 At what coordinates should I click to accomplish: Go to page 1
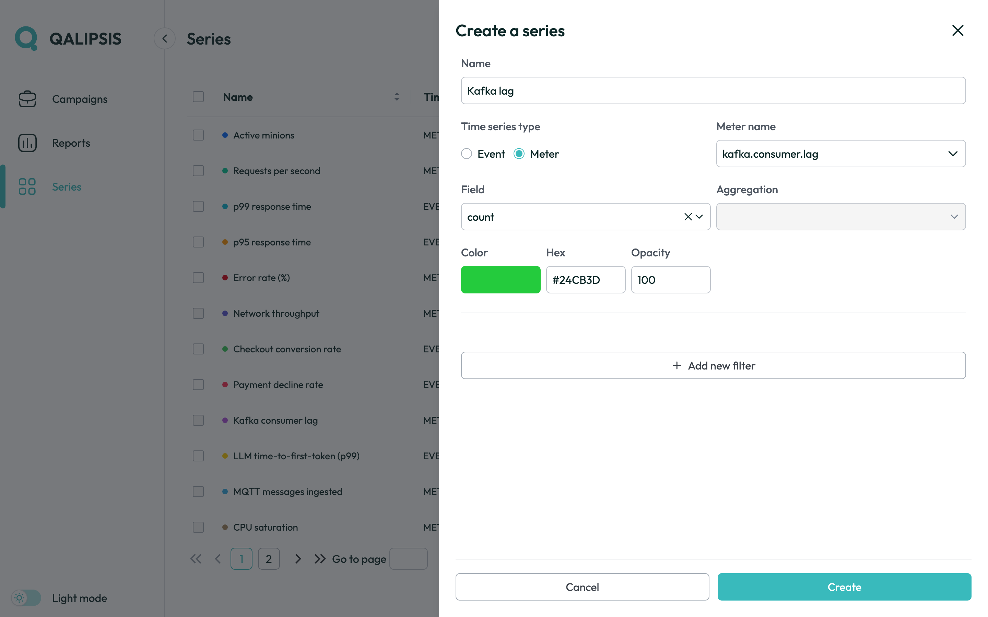[x=241, y=559]
